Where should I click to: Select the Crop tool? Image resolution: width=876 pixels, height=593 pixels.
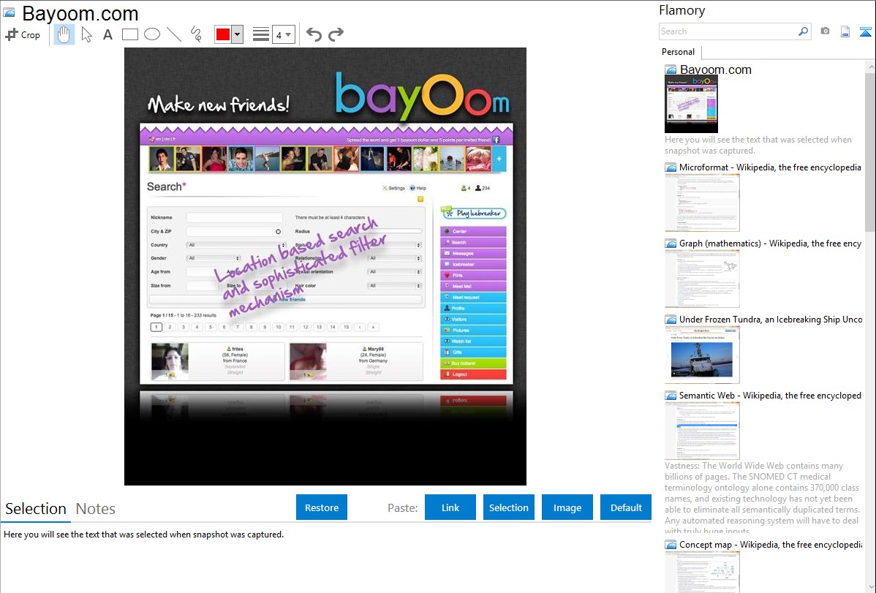(x=23, y=34)
